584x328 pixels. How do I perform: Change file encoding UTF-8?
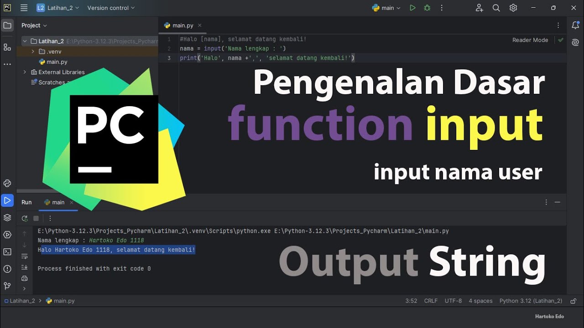[x=453, y=301]
